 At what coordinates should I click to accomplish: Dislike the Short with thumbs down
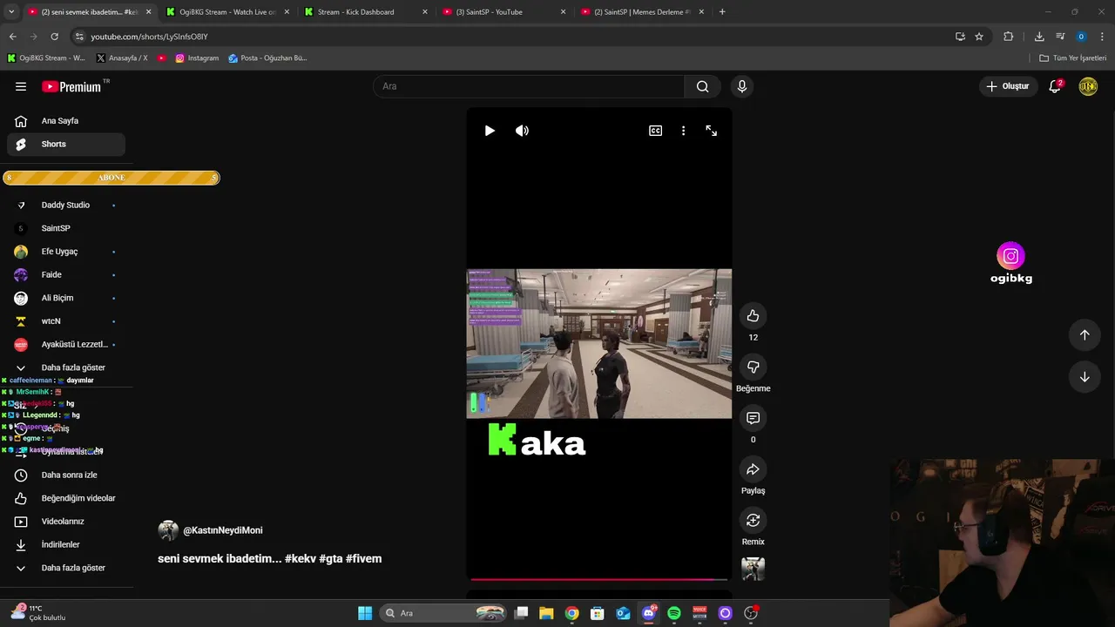point(753,367)
